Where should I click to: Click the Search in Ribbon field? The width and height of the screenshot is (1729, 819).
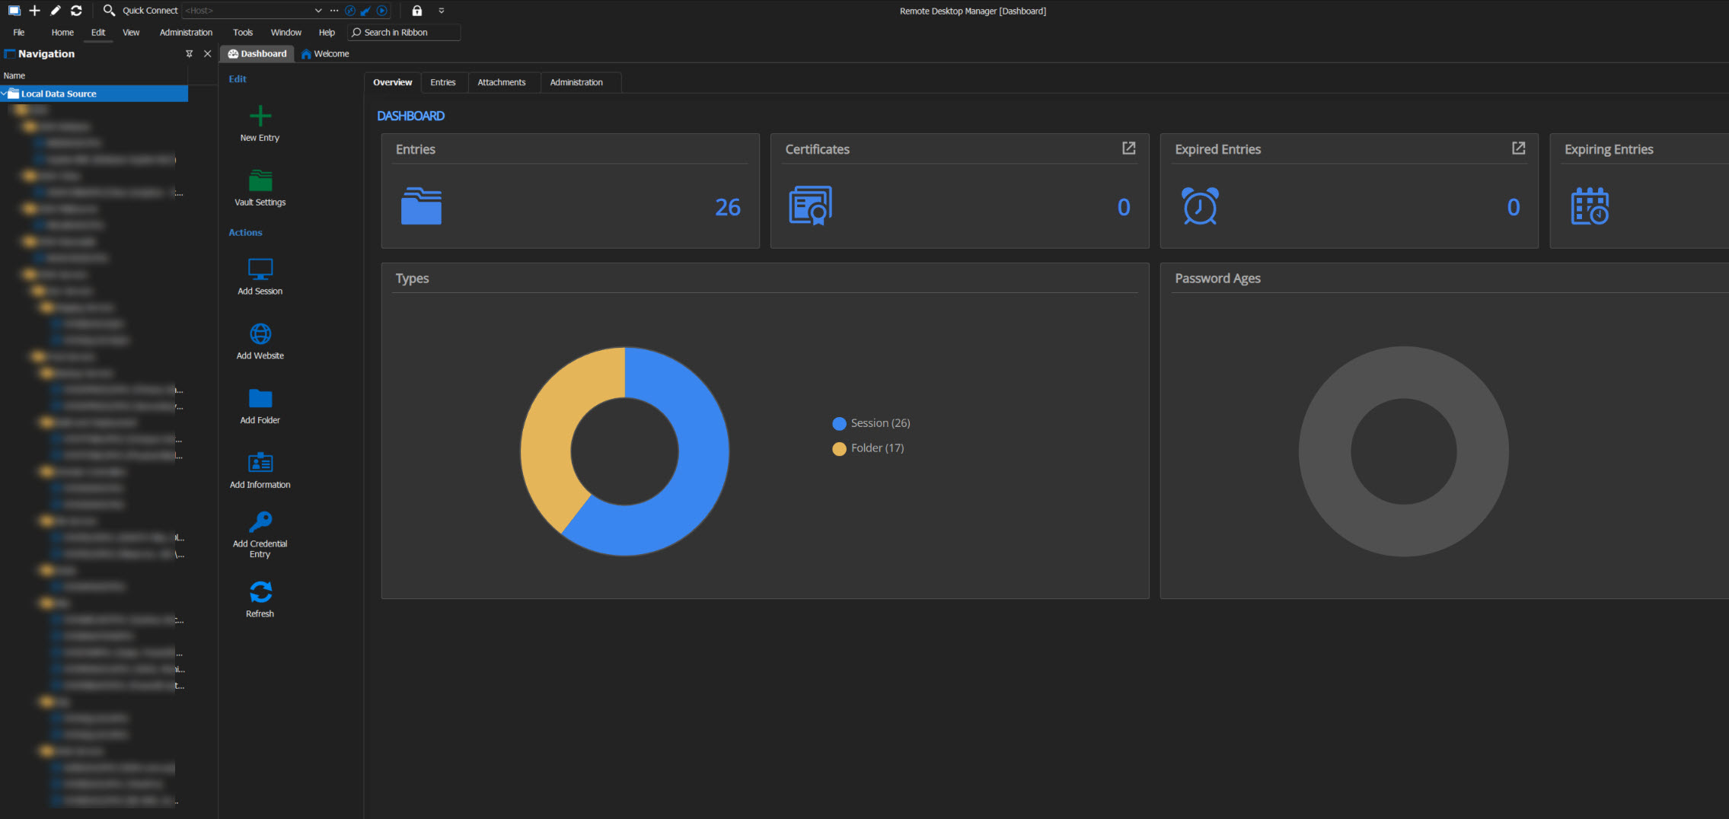[404, 33]
